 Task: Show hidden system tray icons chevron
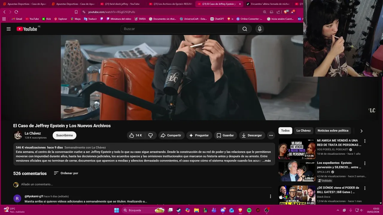point(338,210)
